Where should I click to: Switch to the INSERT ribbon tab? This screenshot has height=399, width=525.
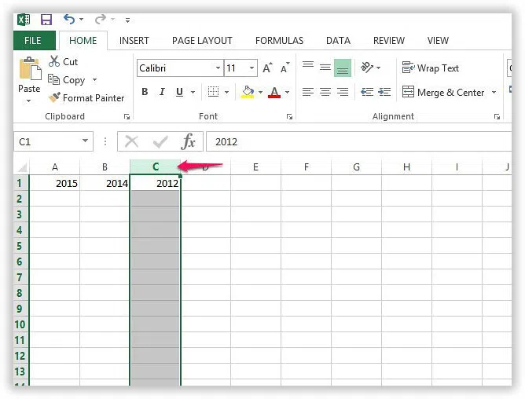point(134,41)
